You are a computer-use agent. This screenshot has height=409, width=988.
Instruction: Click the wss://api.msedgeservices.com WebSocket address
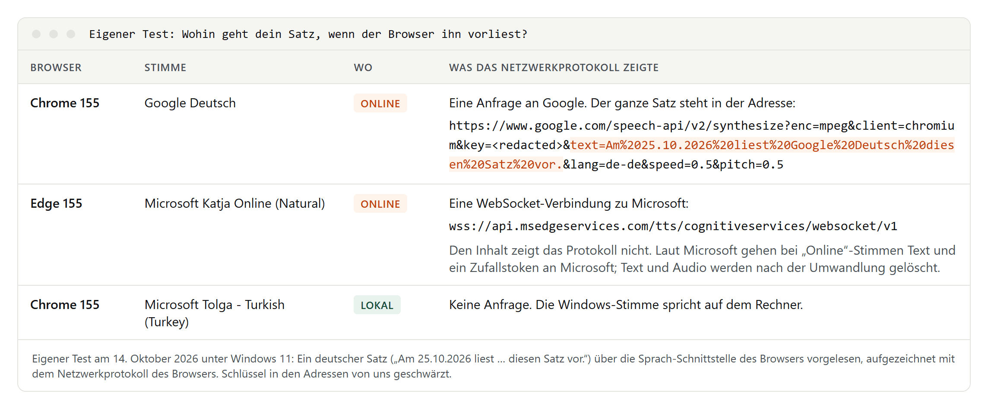pos(673,226)
